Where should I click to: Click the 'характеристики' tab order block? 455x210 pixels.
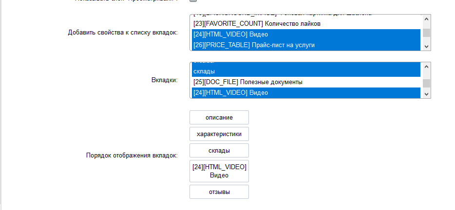219,134
